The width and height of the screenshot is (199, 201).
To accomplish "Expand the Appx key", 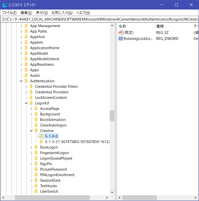I will 21,70.
